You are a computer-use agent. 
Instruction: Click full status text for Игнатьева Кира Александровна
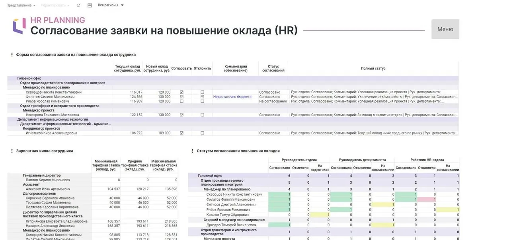pyautogui.click(x=373, y=133)
